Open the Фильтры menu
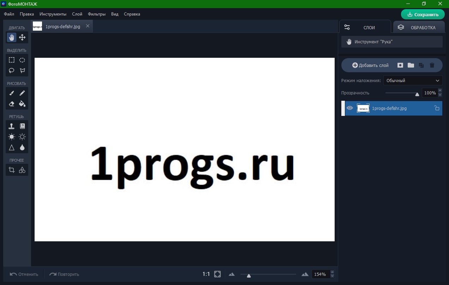 tap(97, 14)
